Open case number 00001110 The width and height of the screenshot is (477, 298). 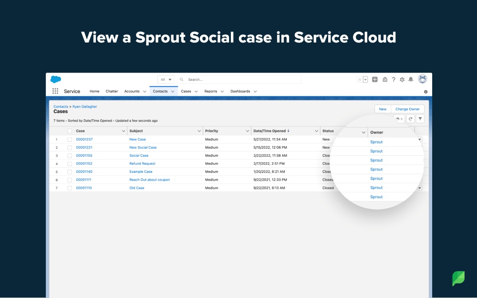pos(83,188)
